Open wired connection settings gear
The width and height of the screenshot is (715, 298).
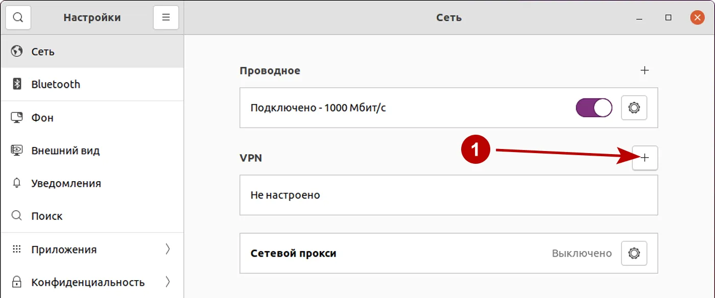[633, 108]
